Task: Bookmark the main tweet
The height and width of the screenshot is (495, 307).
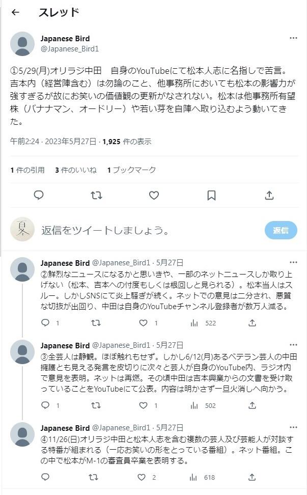Action: pos(211,195)
